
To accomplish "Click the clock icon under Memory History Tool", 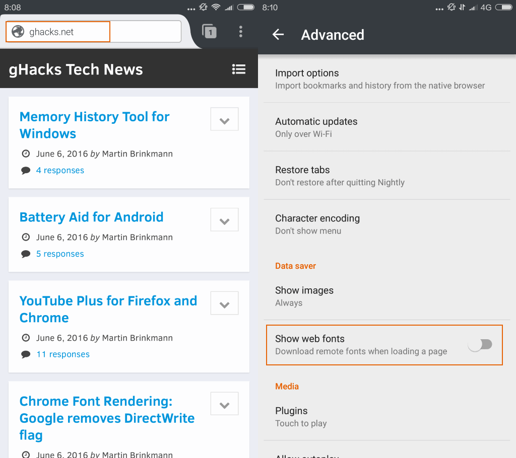I will click(x=26, y=154).
